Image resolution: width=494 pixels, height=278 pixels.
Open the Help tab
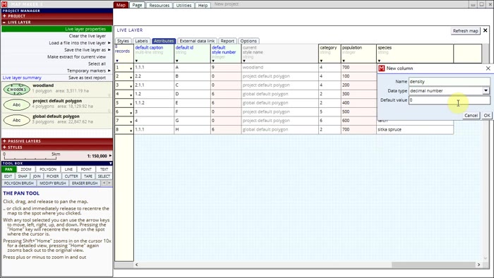coord(203,6)
